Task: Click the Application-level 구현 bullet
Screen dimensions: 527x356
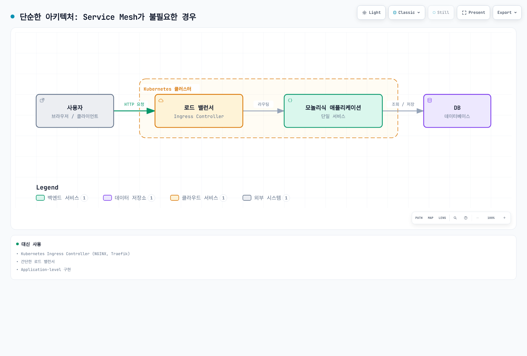Action: (x=46, y=270)
